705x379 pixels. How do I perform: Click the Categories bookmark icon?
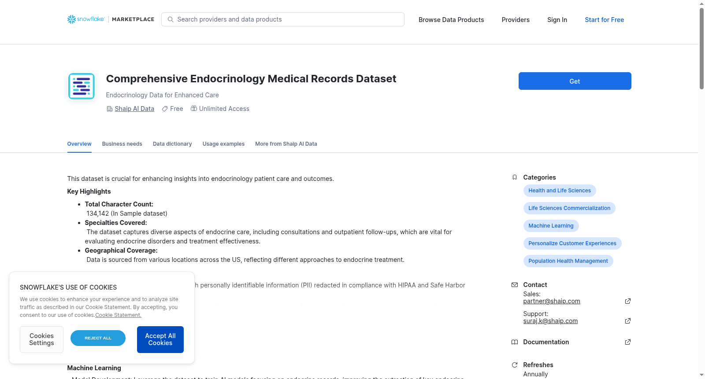click(515, 177)
